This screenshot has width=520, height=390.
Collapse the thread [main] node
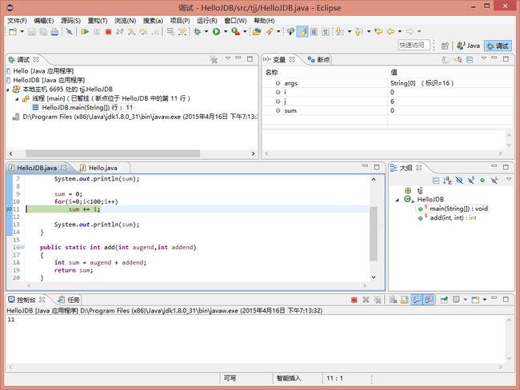[17, 99]
